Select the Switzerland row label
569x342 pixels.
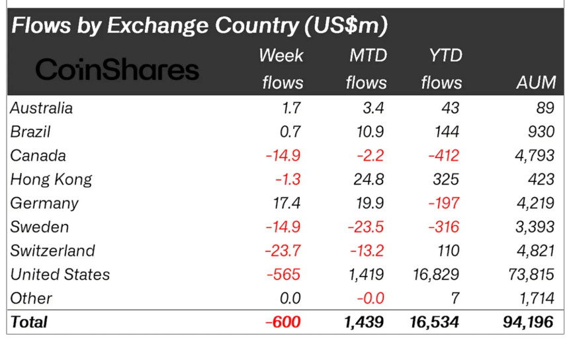pos(53,251)
